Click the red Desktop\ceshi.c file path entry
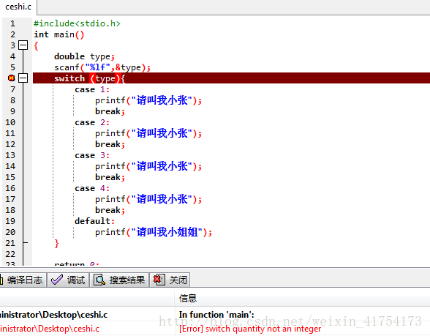Image resolution: width=430 pixels, height=336 pixels. (50, 329)
